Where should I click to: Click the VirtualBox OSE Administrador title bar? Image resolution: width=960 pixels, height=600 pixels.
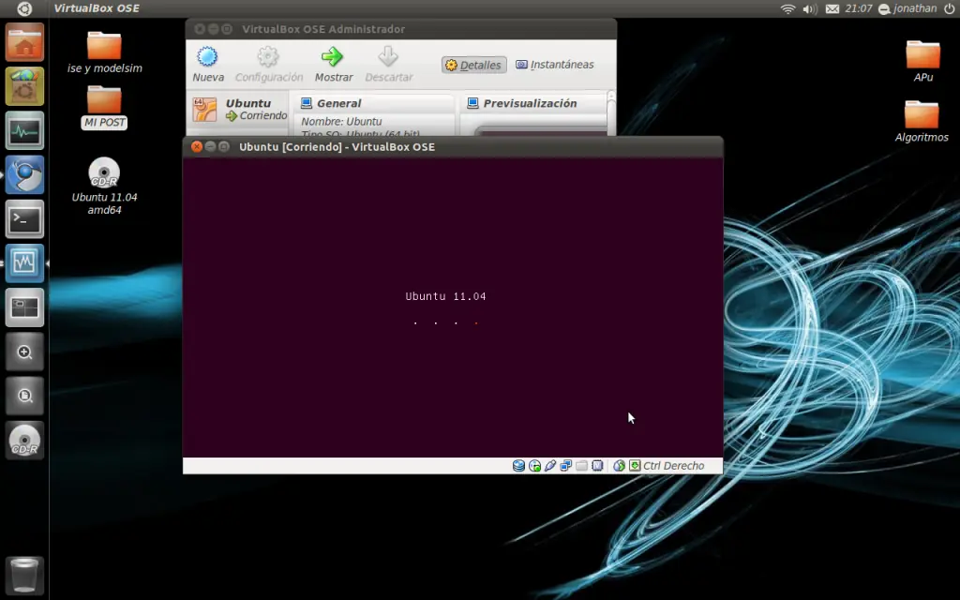[x=401, y=29]
